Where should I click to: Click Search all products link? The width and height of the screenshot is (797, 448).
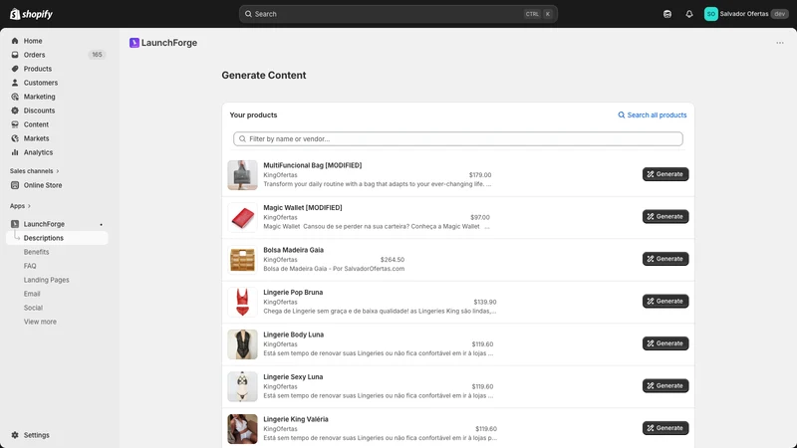(653, 114)
